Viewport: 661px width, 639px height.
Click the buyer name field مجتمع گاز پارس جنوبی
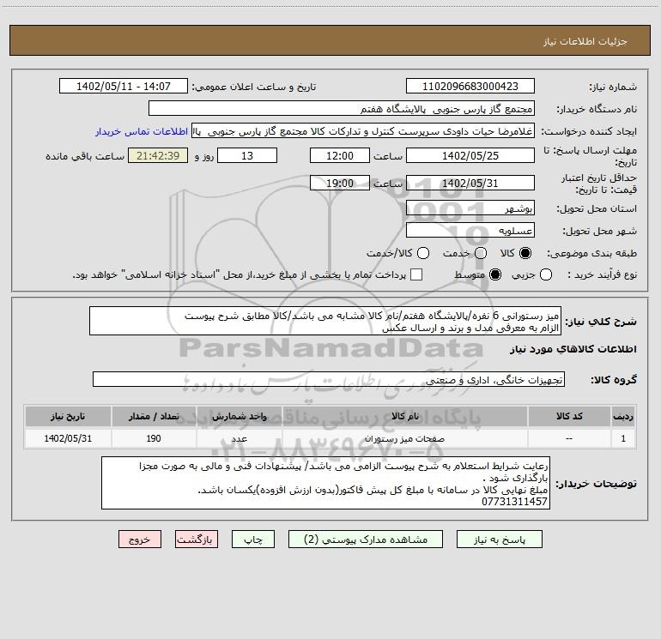tap(342, 109)
